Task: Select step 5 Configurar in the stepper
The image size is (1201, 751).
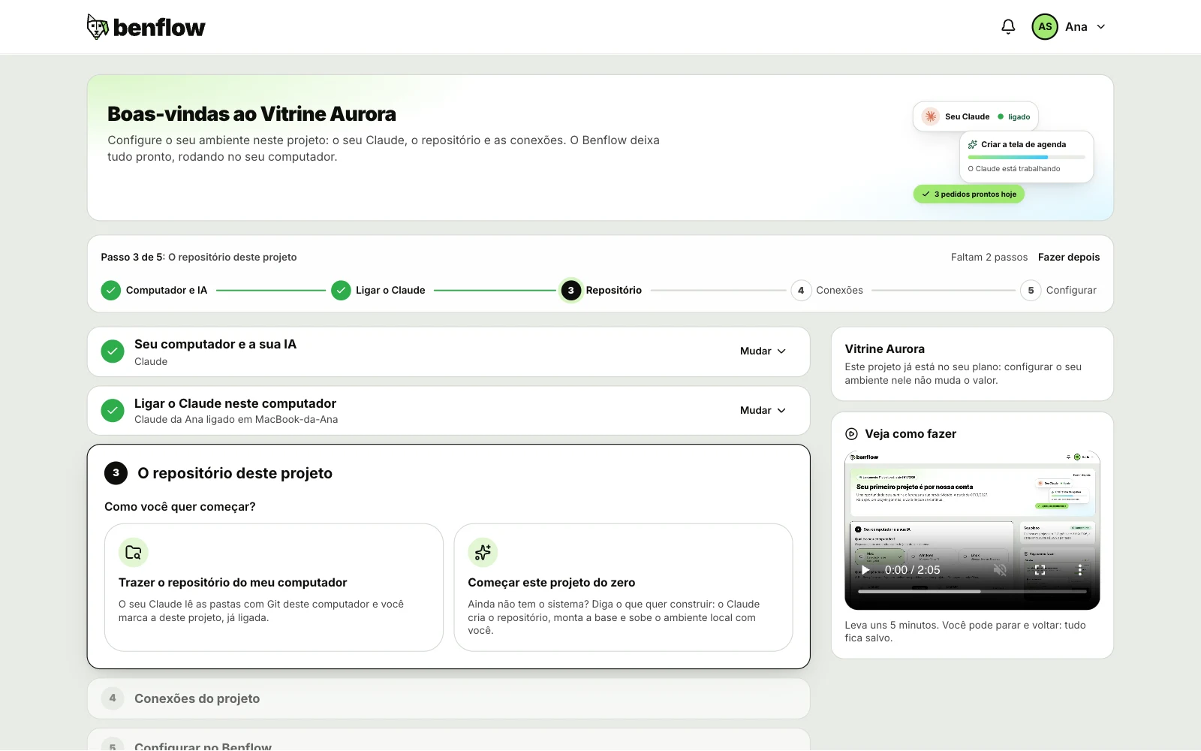Action: 1058,291
